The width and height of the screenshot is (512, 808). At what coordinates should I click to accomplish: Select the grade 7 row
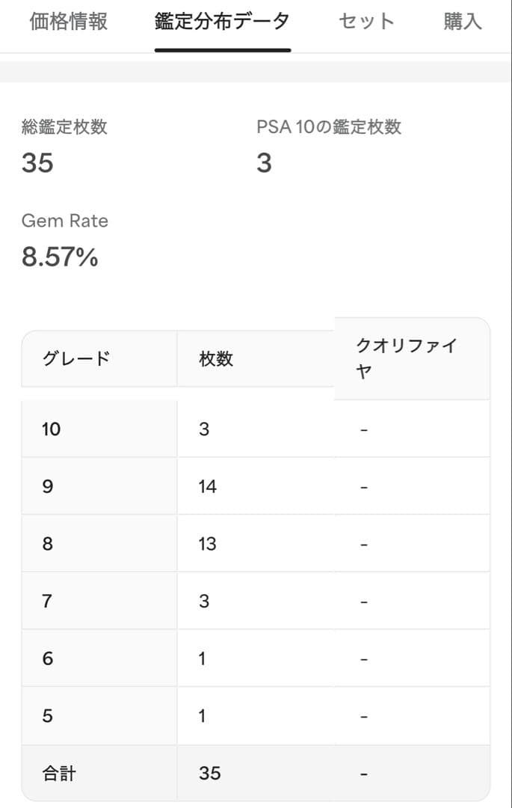(x=48, y=602)
